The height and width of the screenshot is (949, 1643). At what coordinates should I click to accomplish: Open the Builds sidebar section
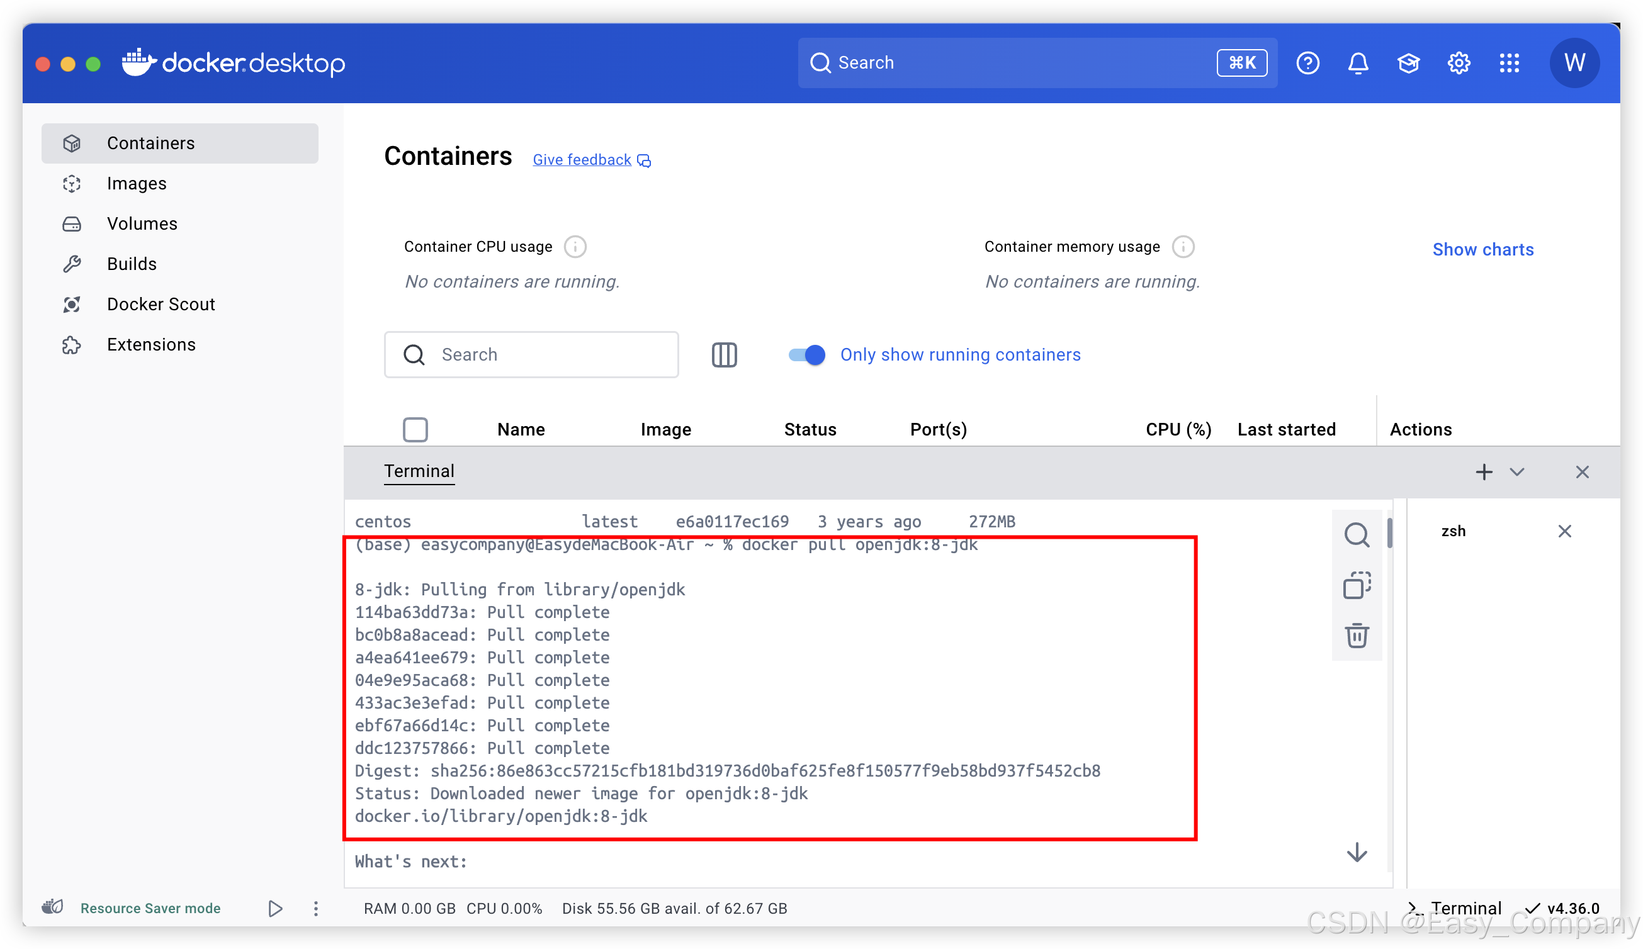pos(180,264)
